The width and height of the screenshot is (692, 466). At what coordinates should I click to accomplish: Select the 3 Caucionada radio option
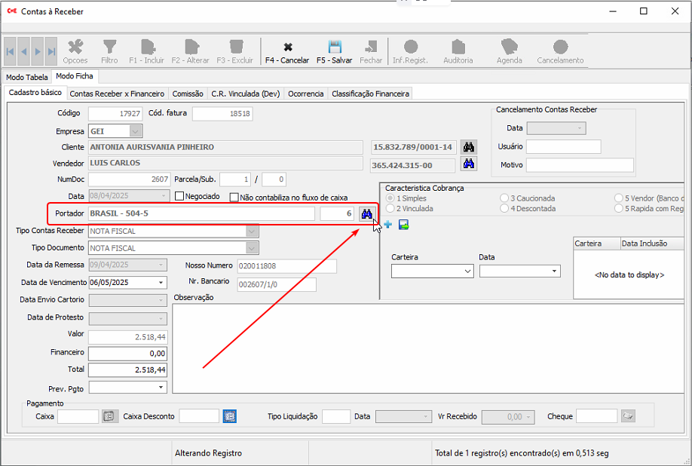pyautogui.click(x=504, y=198)
